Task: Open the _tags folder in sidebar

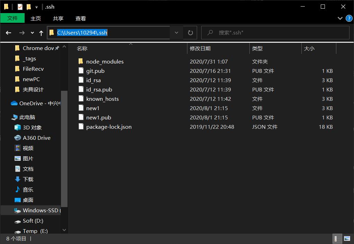Action: pyautogui.click(x=29, y=58)
